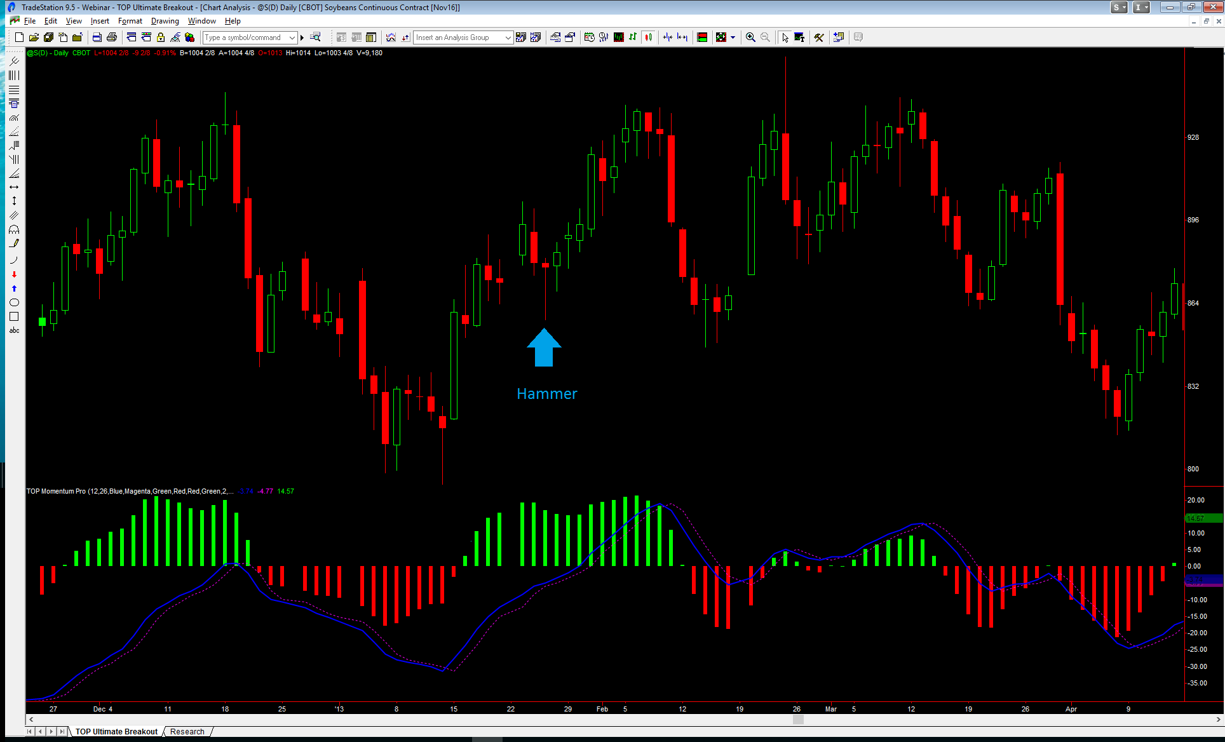Click the Zoom In magnifier icon
The image size is (1225, 742).
[x=750, y=37]
